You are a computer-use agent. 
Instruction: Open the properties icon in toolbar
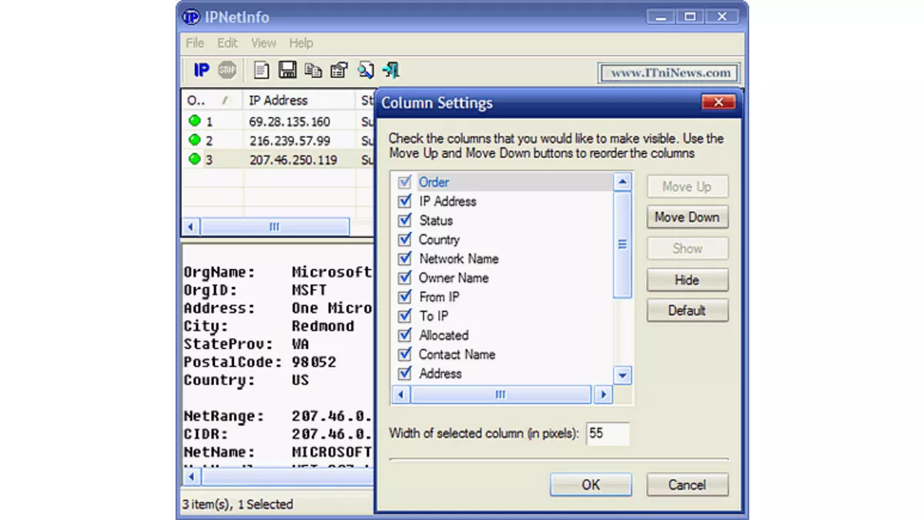tap(339, 71)
